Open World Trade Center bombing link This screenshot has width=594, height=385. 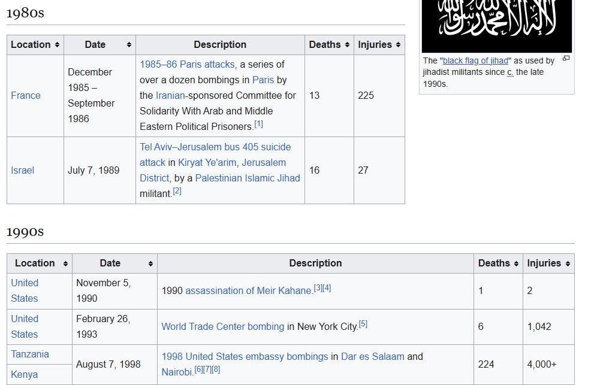coord(223,327)
